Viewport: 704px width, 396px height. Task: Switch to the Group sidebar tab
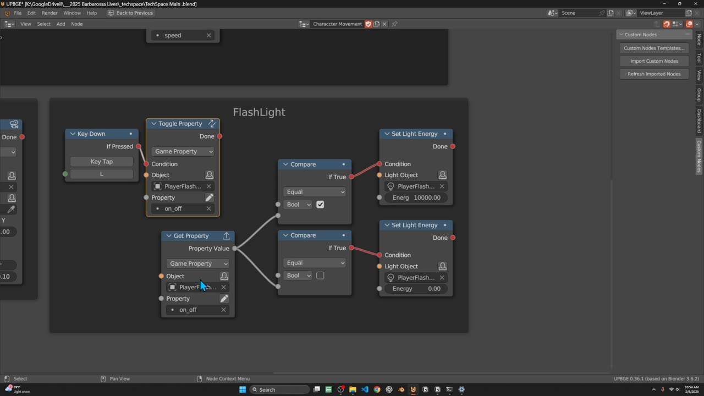pos(699,95)
